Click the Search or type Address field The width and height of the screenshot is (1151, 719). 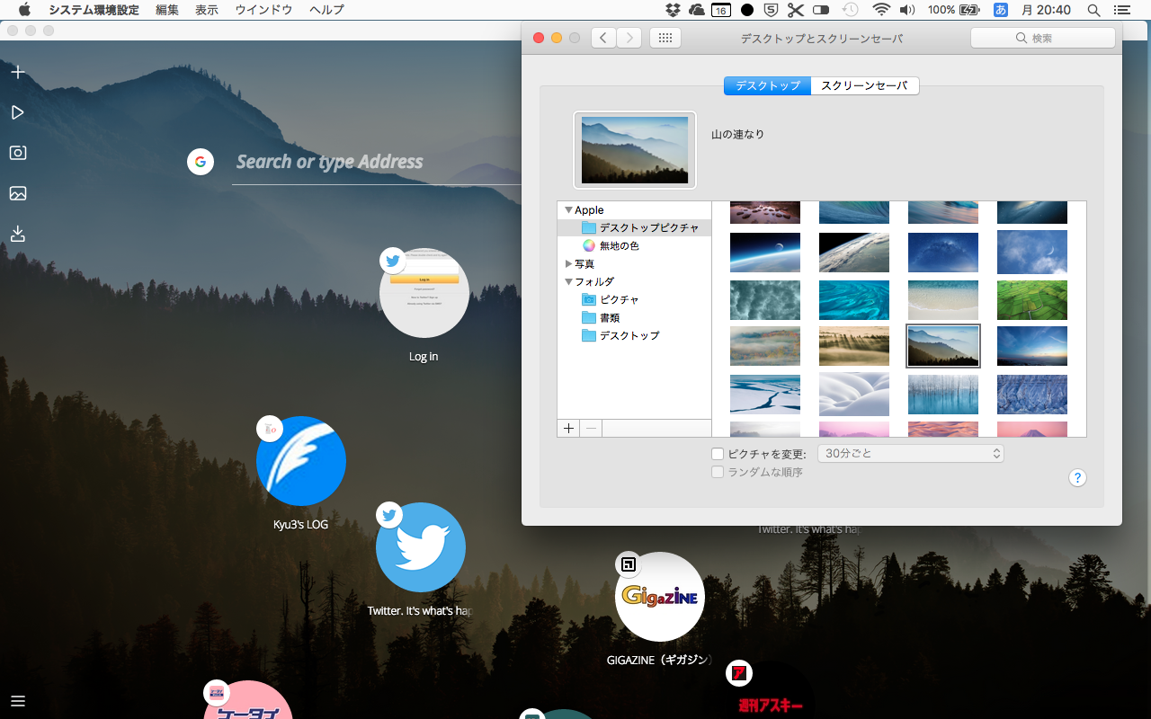(378, 162)
